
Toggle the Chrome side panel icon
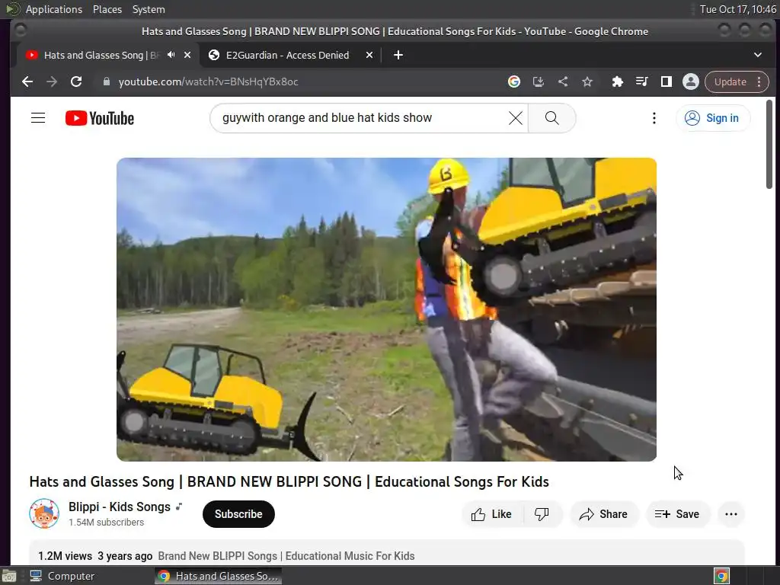(x=666, y=82)
